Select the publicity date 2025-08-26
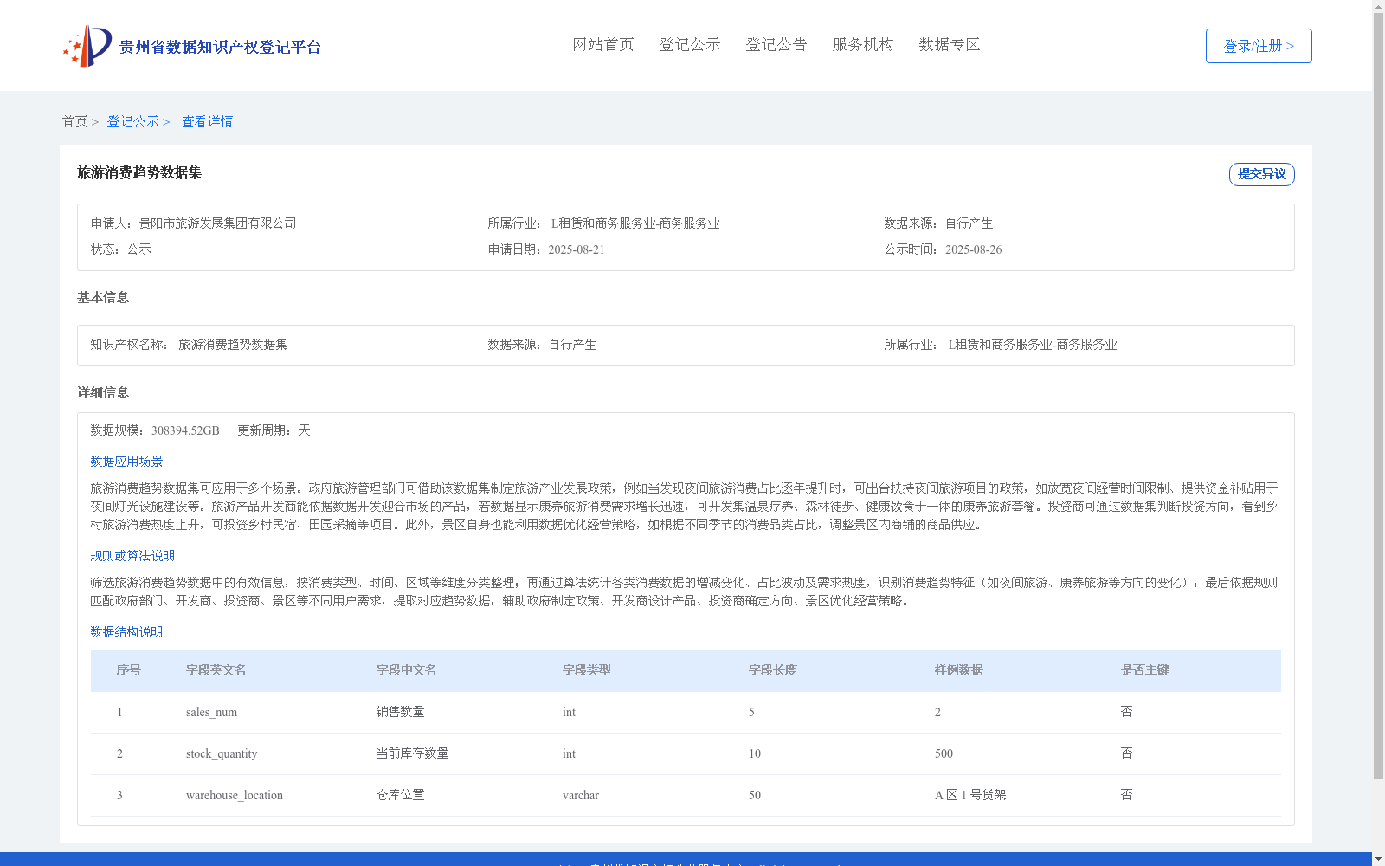Image resolution: width=1385 pixels, height=866 pixels. point(974,249)
